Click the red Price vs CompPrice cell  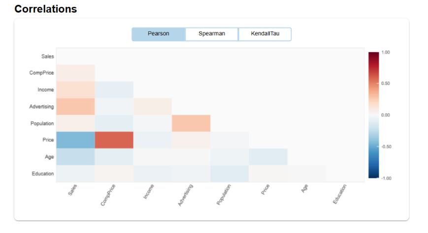(114, 140)
